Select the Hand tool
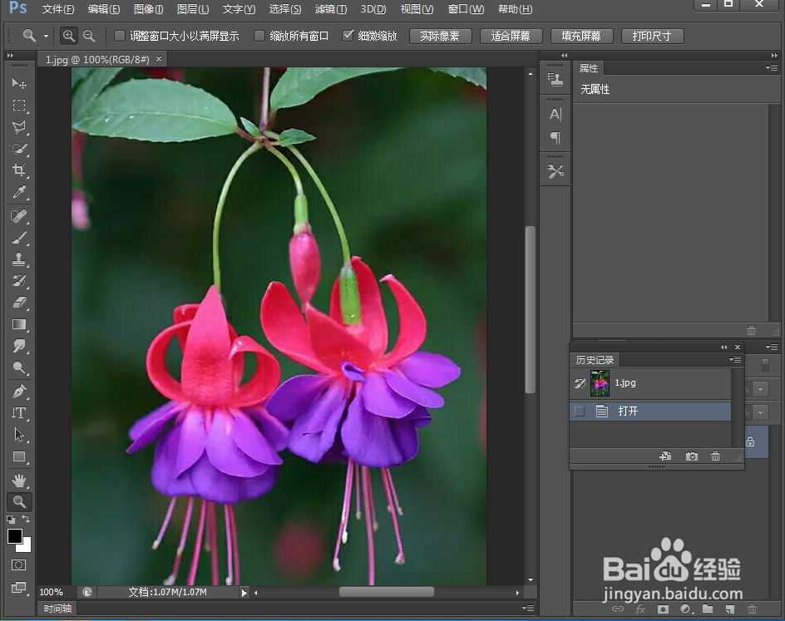 point(19,481)
